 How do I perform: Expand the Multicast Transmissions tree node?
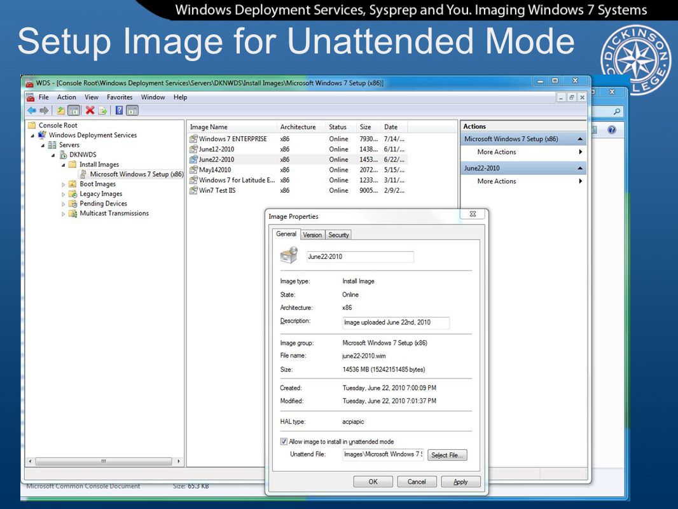point(64,214)
